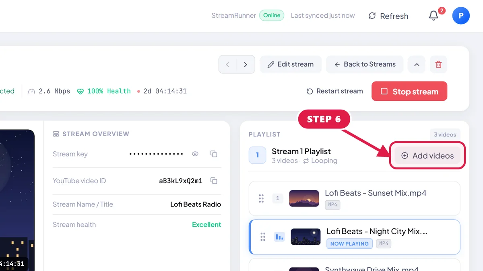Click the Last synced just now text

[323, 16]
